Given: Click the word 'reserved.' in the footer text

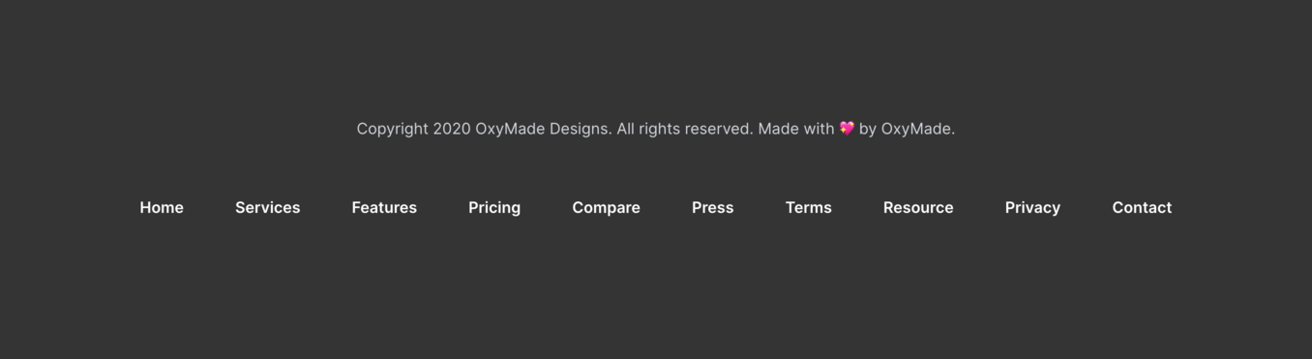Looking at the screenshot, I should (719, 129).
